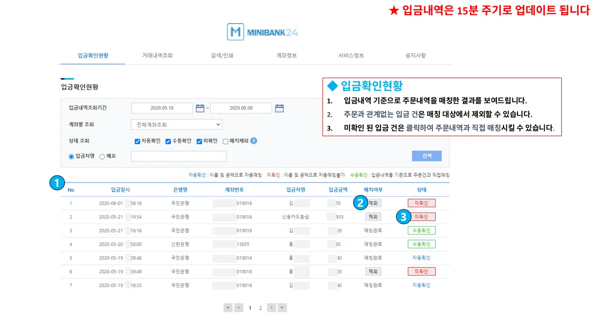The width and height of the screenshot is (598, 333).
Task: Click page number 1 in pagination
Action: pyautogui.click(x=250, y=308)
